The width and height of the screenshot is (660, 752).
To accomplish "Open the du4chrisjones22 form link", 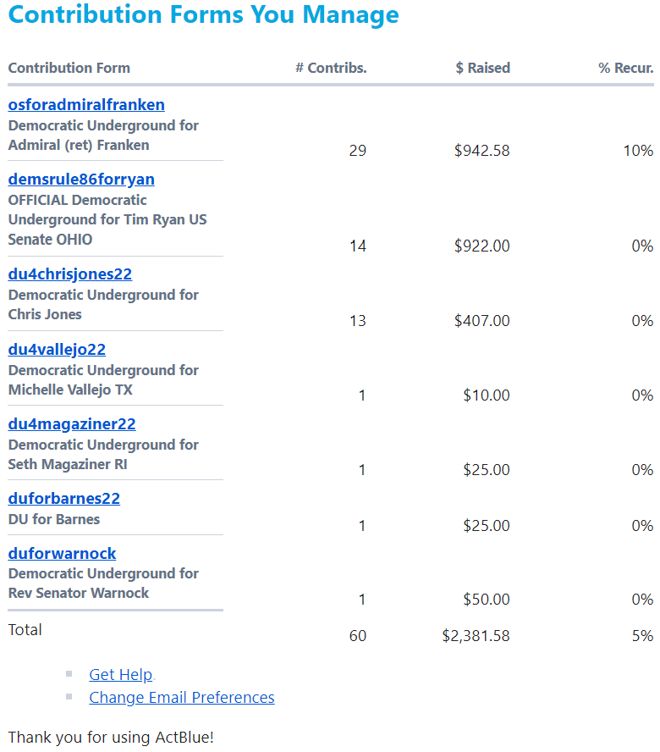I will pyautogui.click(x=70, y=274).
